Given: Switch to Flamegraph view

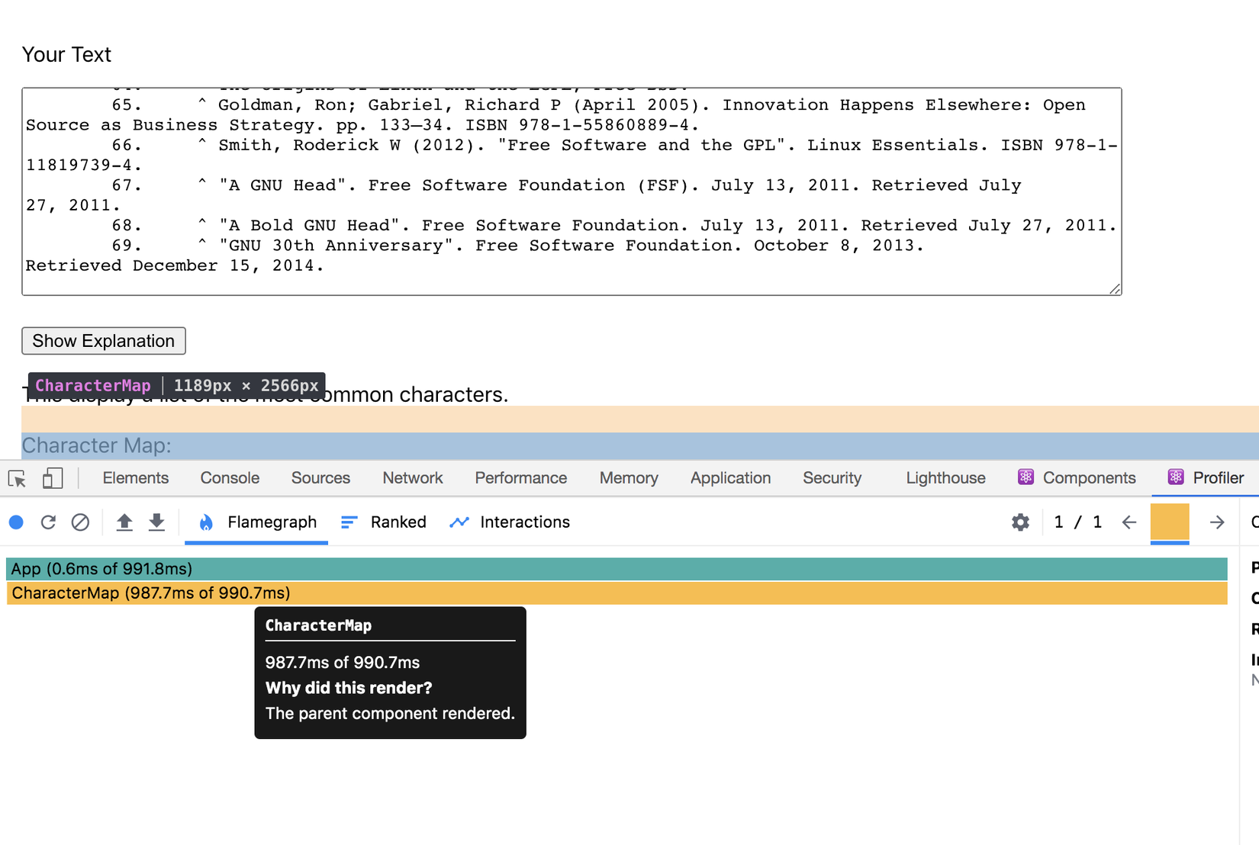Looking at the screenshot, I should coord(256,522).
